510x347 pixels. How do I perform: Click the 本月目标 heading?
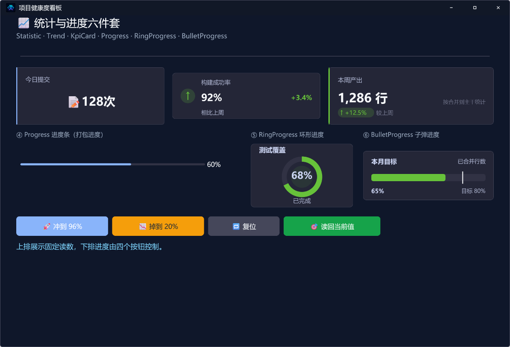click(x=384, y=162)
